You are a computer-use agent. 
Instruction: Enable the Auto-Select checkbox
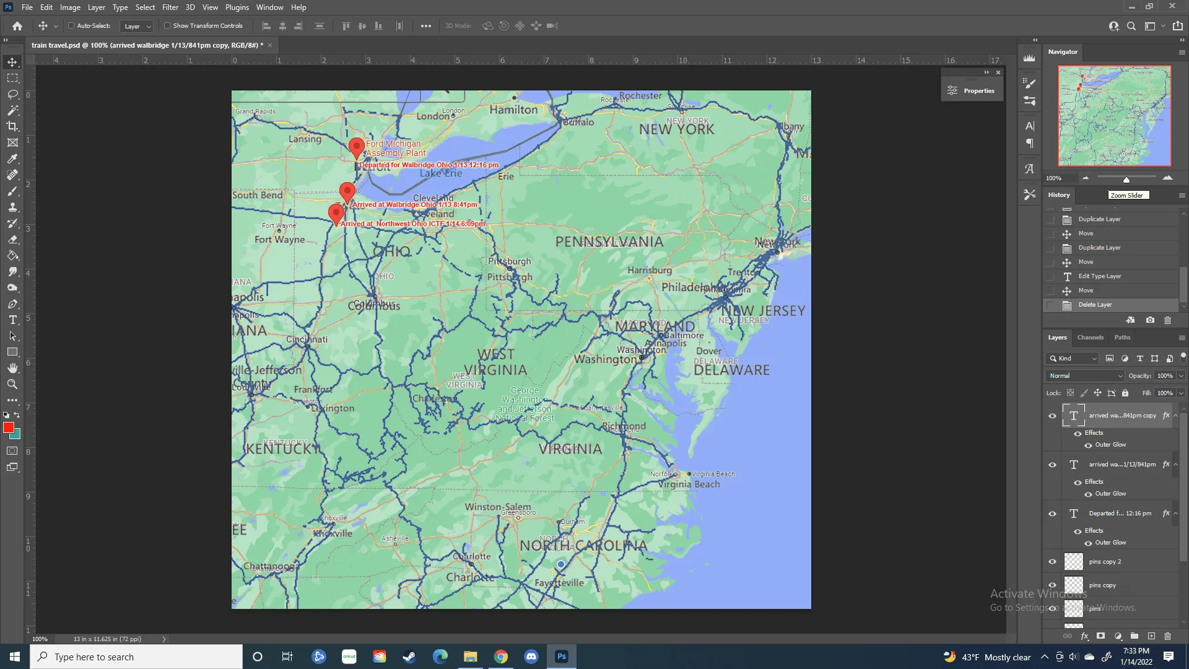(x=71, y=26)
